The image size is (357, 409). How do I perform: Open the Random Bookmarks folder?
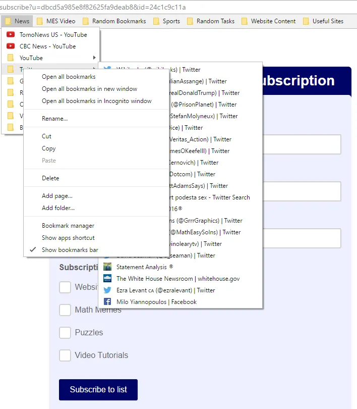[x=114, y=21]
